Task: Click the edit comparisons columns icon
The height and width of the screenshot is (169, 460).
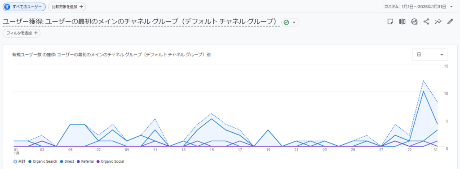Action: pyautogui.click(x=402, y=22)
